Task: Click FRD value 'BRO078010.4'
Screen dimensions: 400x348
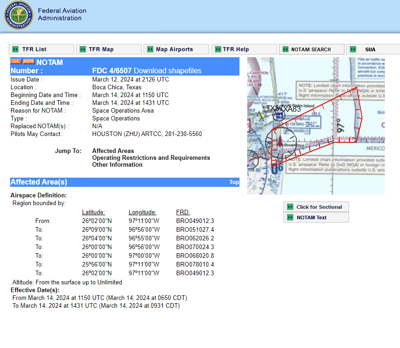Action: [x=195, y=264]
